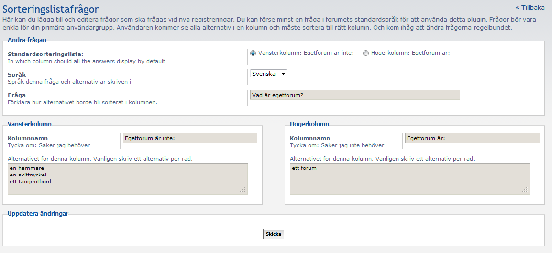Screen dimensions: 552x253
Task: Grab the Högerkolumn textarea resize handle
Action: [x=525, y=190]
